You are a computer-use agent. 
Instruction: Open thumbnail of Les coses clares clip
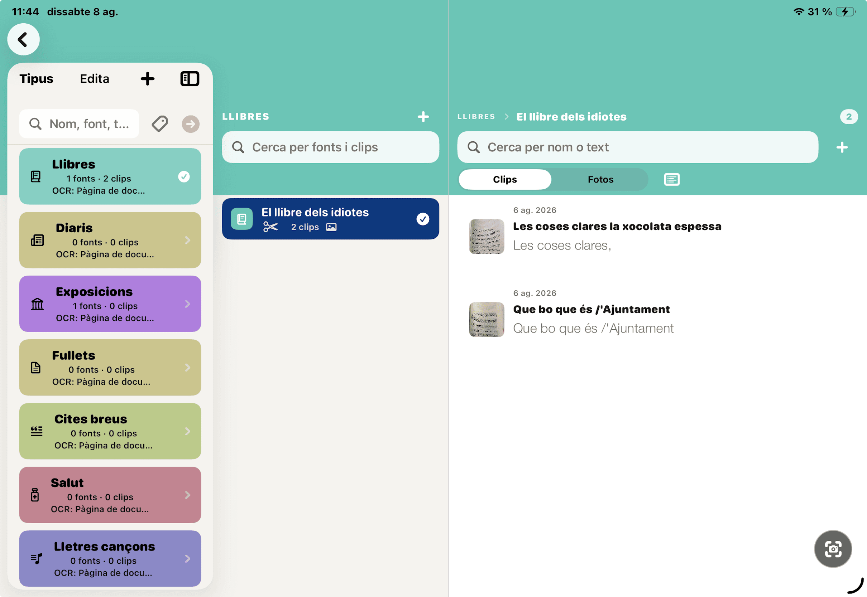(486, 237)
